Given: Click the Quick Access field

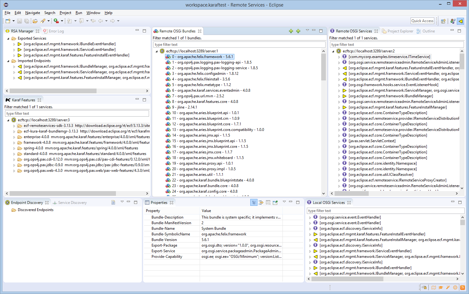Looking at the screenshot, I should (x=422, y=21).
